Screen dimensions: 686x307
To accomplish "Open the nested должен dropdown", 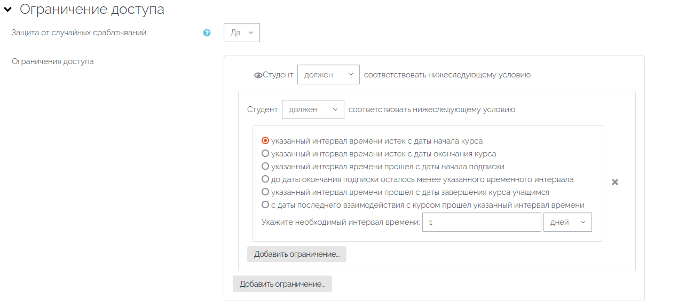I will (x=313, y=109).
